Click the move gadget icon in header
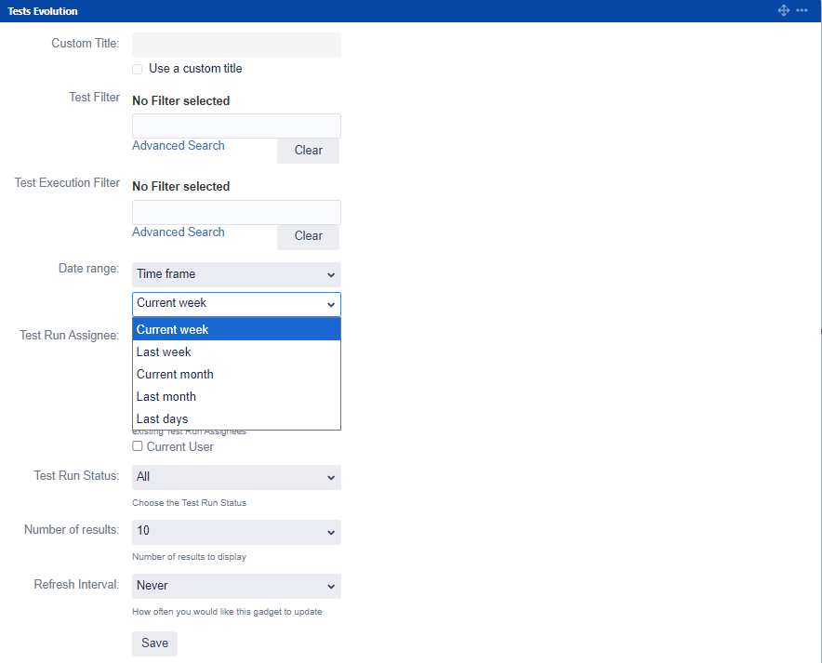This screenshot has width=822, height=663. pyautogui.click(x=783, y=10)
